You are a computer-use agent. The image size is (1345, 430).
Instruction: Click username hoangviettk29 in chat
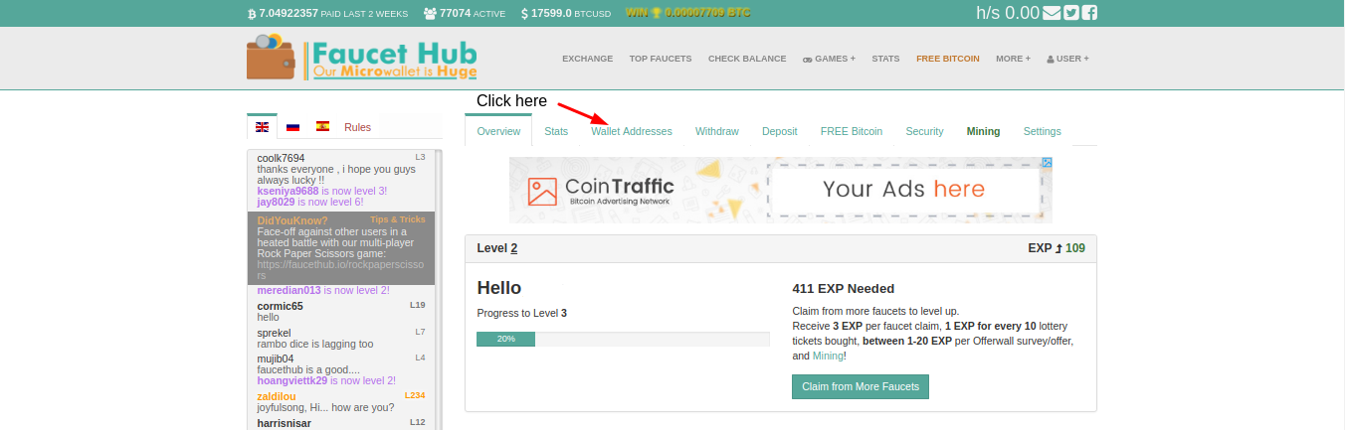[x=292, y=380]
